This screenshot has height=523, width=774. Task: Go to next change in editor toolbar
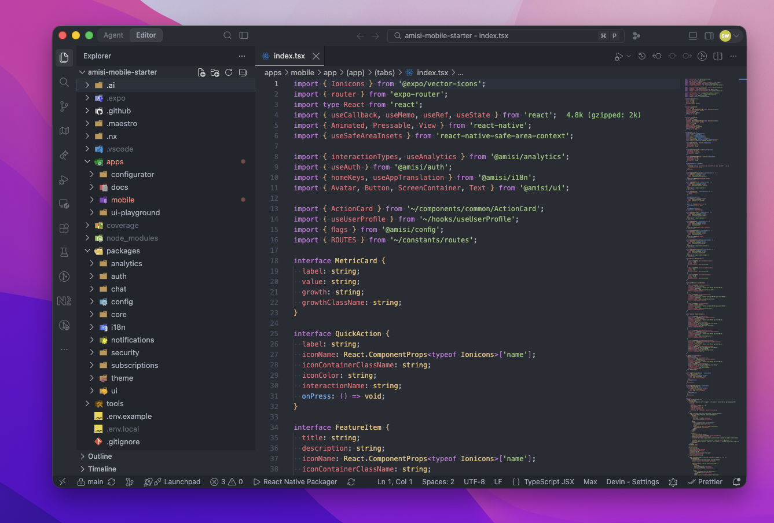click(687, 56)
